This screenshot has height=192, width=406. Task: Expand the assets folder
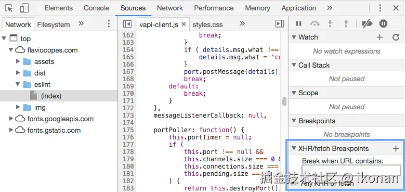(18, 61)
